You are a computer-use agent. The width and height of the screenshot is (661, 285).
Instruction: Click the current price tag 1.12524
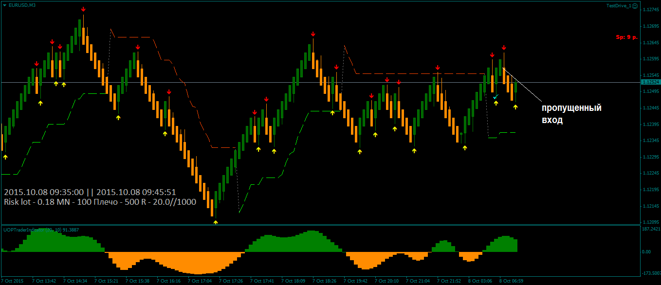point(650,83)
